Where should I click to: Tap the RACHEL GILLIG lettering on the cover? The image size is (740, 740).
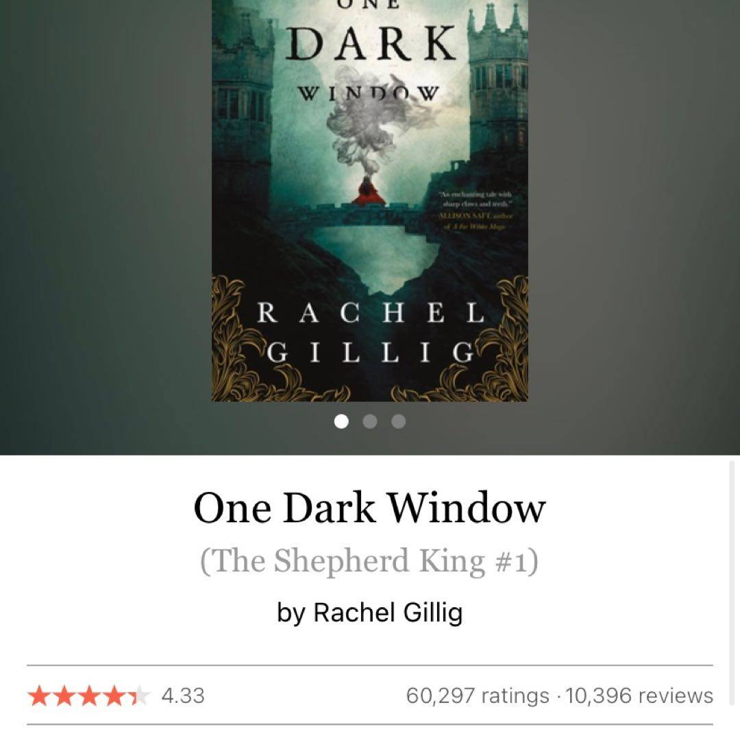point(371,332)
